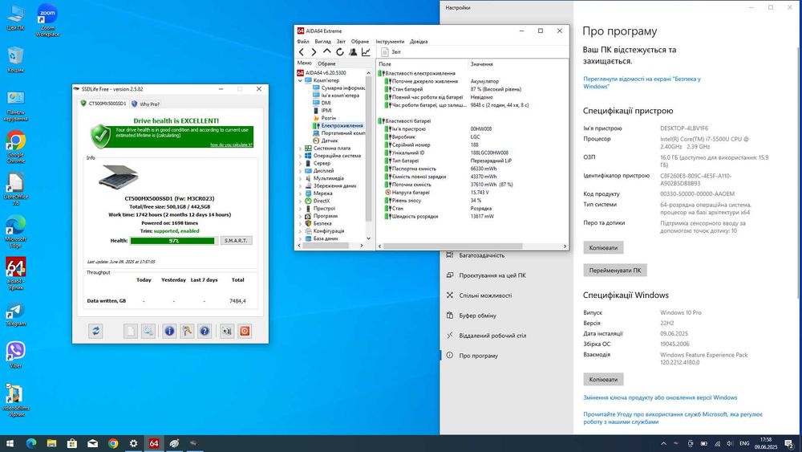
Task: Click Перейменувати ПК button
Action: pyautogui.click(x=615, y=271)
